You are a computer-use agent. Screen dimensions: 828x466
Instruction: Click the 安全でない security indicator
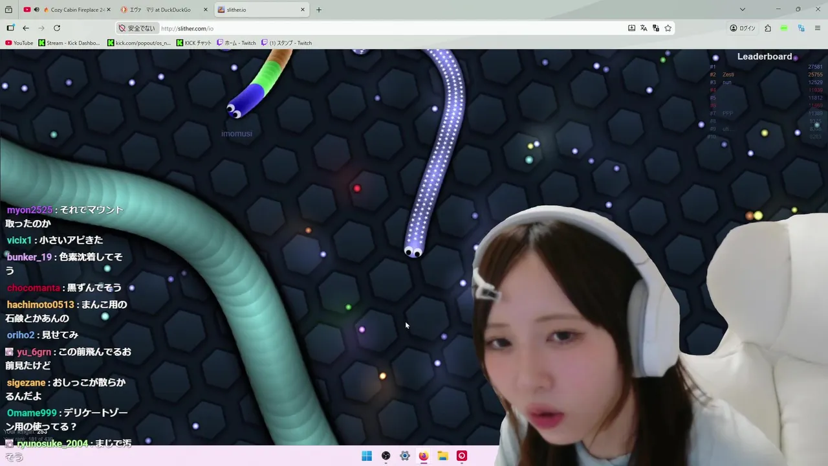pos(137,28)
